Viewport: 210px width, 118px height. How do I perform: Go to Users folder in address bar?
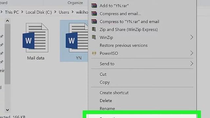[x=64, y=12]
